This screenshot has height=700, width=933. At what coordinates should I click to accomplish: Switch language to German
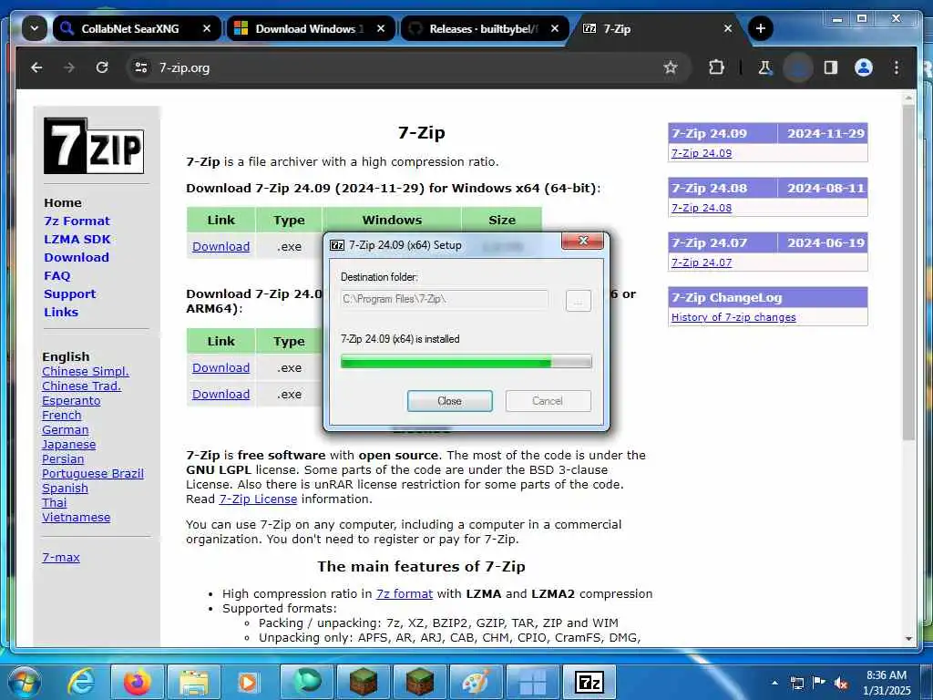(x=65, y=430)
